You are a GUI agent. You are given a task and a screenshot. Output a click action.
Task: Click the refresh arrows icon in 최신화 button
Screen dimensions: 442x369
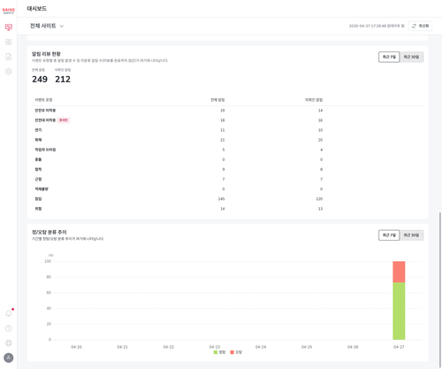click(x=414, y=26)
